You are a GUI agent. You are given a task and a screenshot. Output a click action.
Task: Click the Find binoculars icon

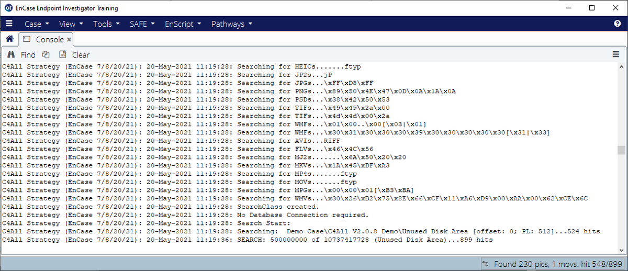[x=11, y=54]
